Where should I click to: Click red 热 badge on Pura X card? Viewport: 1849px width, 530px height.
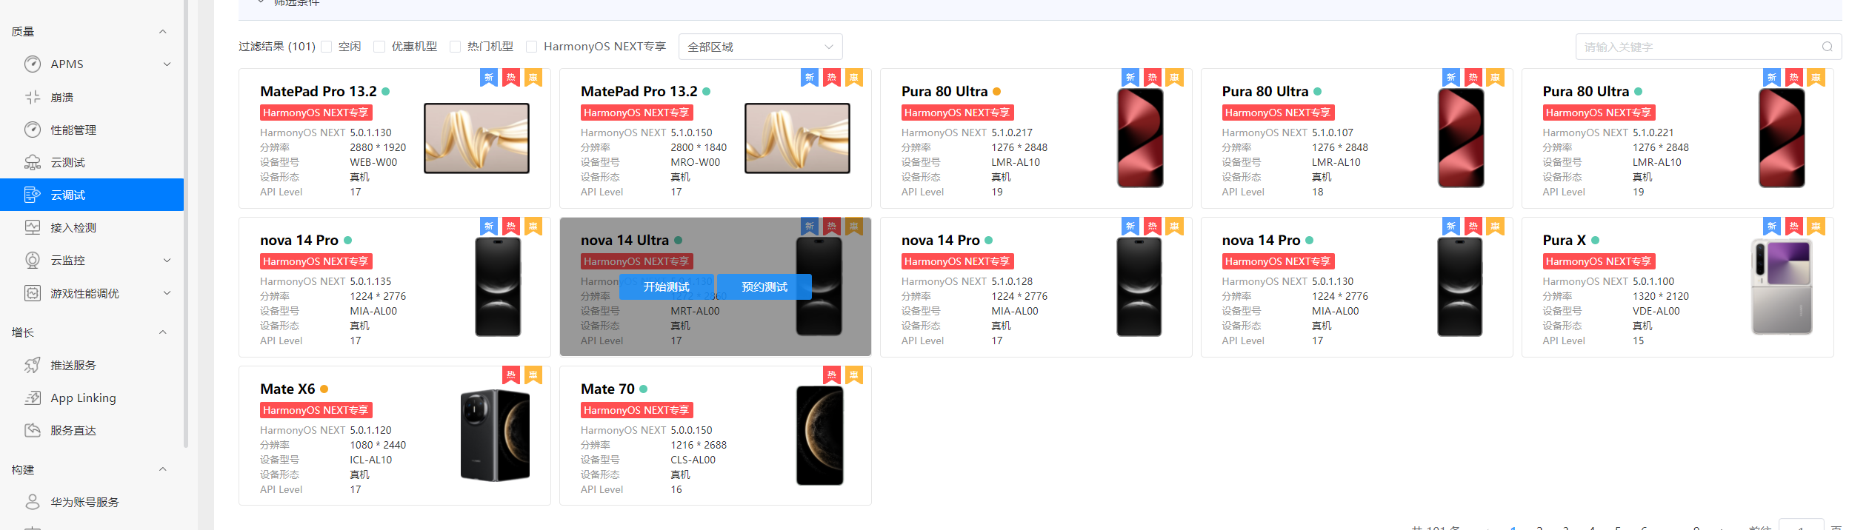click(x=1794, y=227)
